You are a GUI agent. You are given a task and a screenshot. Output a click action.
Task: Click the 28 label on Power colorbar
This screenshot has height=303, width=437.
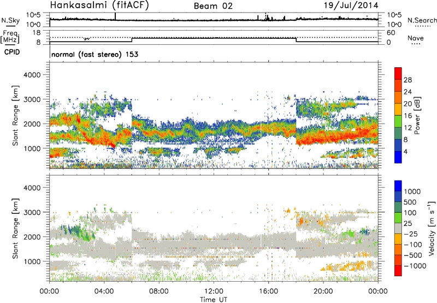click(x=408, y=80)
